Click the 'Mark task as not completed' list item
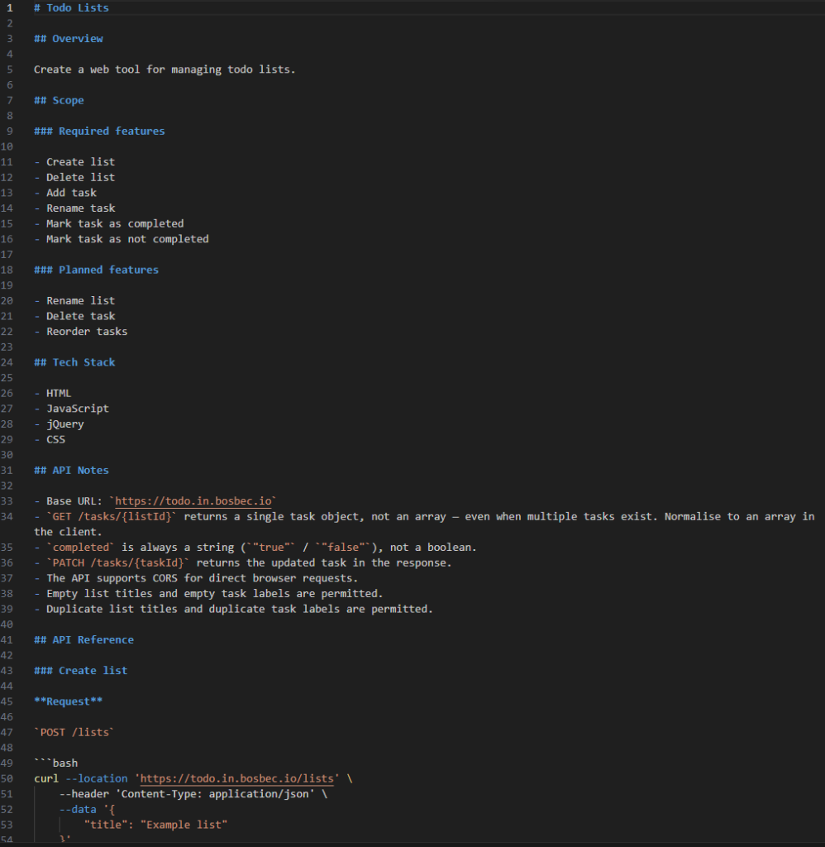Screen dimensions: 825x847 point(127,239)
